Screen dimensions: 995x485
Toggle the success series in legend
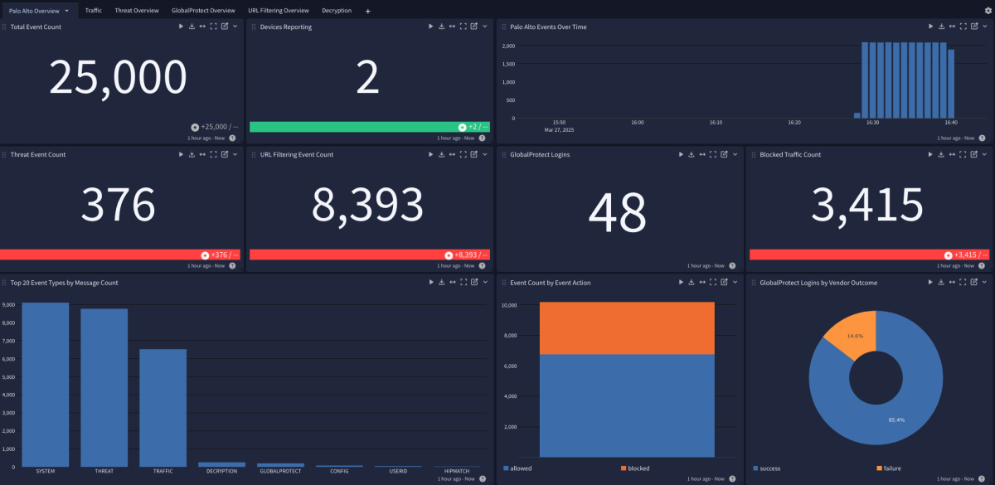768,468
